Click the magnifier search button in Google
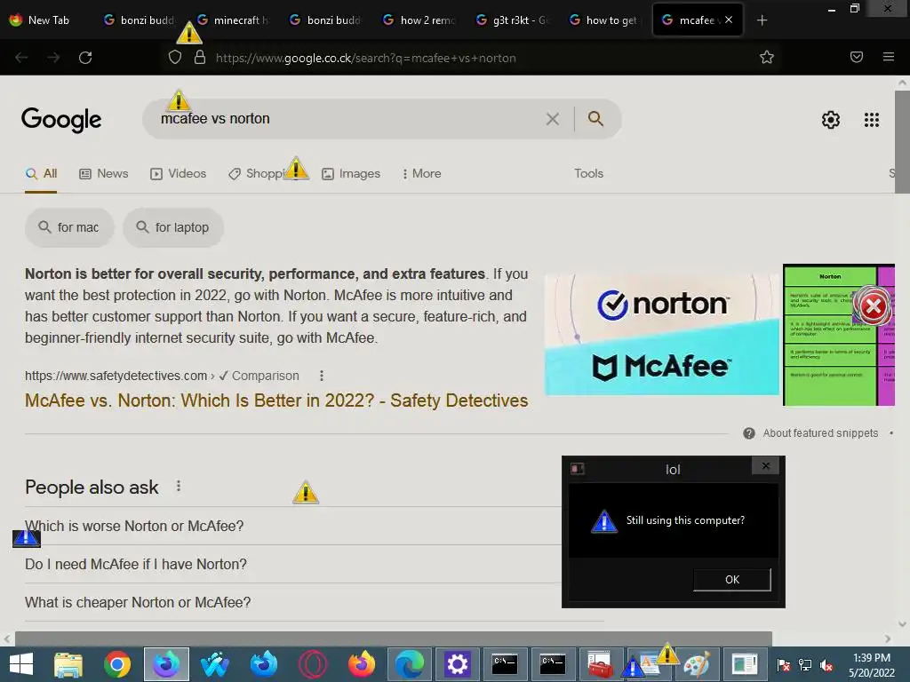 click(x=595, y=118)
